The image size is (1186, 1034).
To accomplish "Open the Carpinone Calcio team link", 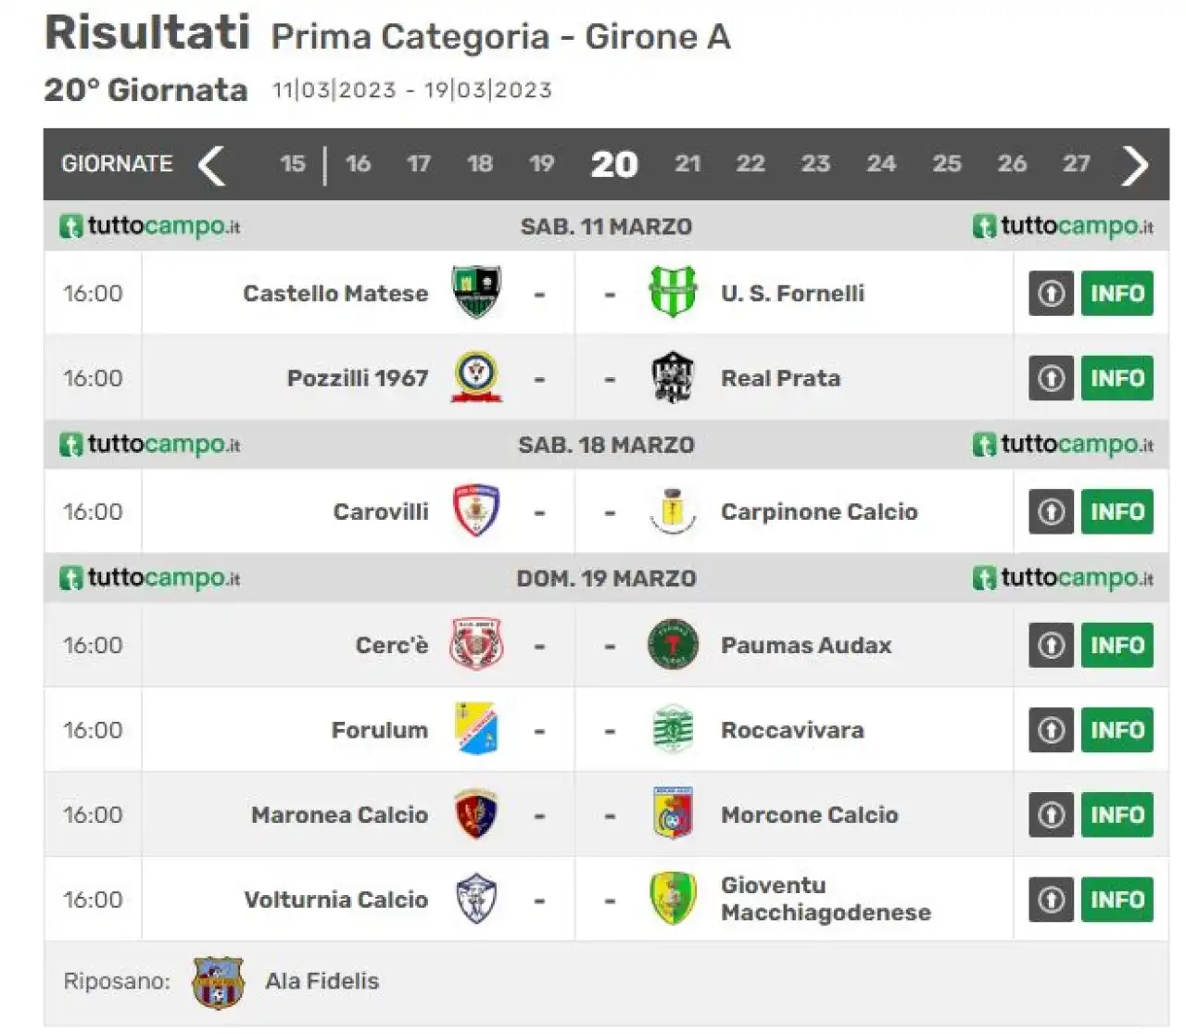I will [819, 511].
